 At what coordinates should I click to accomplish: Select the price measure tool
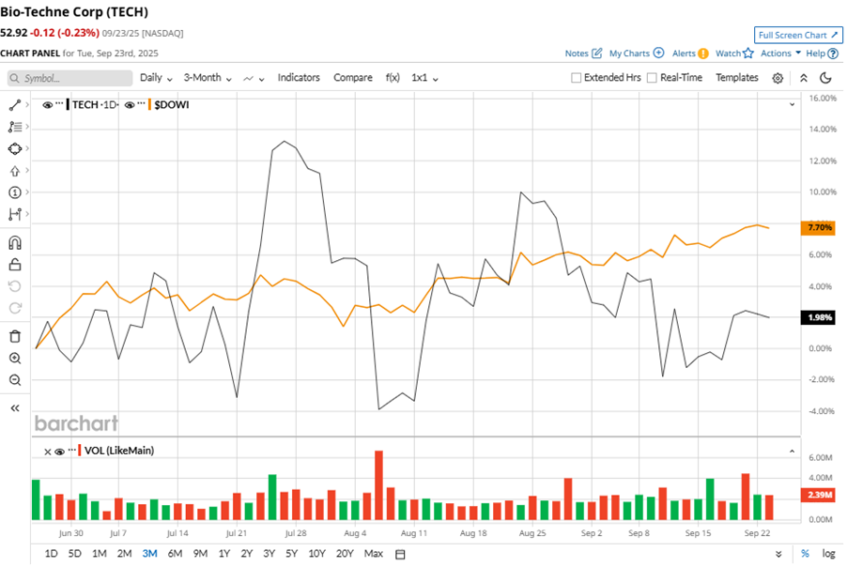[15, 214]
